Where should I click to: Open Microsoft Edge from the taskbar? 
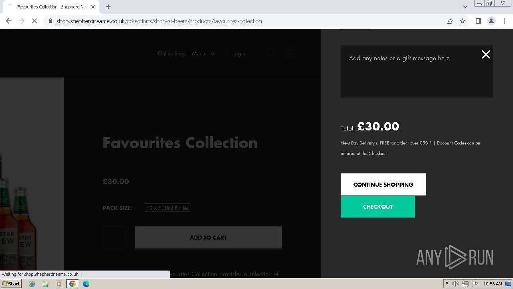[x=86, y=284]
